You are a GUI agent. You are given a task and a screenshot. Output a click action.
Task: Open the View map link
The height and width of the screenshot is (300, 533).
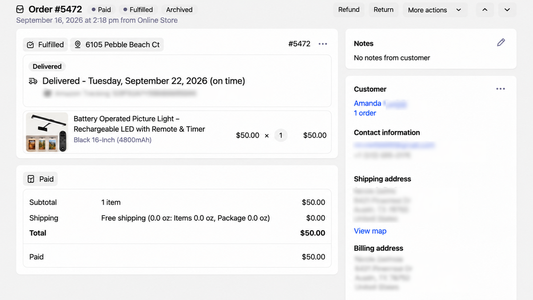pos(370,231)
